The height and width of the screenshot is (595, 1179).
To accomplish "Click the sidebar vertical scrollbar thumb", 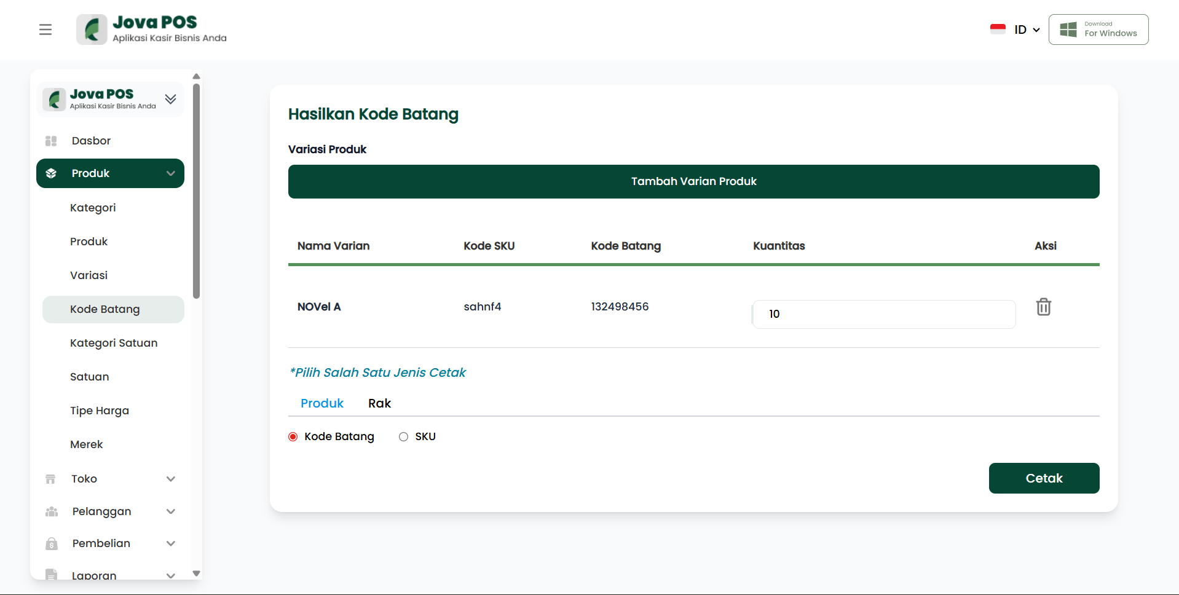I will coord(196,191).
